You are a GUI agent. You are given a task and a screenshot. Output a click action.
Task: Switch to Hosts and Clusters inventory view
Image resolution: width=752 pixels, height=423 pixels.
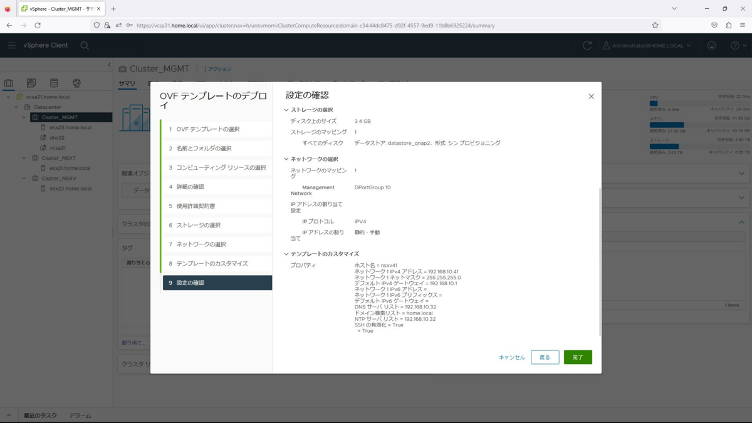[9, 83]
